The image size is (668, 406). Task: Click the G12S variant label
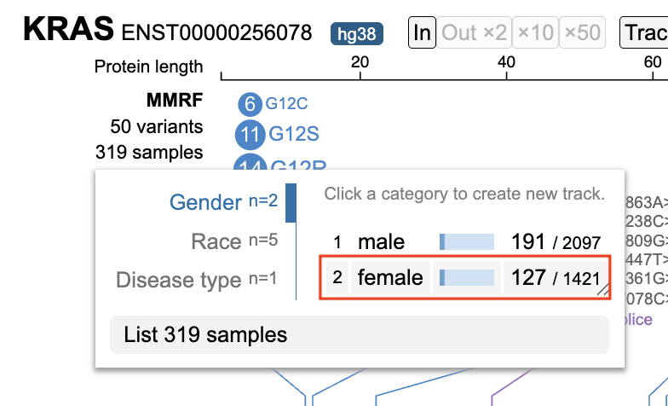coord(294,135)
